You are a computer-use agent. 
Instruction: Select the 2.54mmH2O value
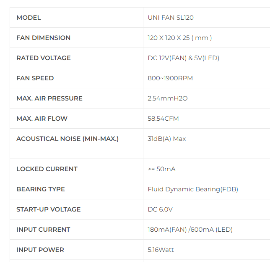(x=167, y=98)
